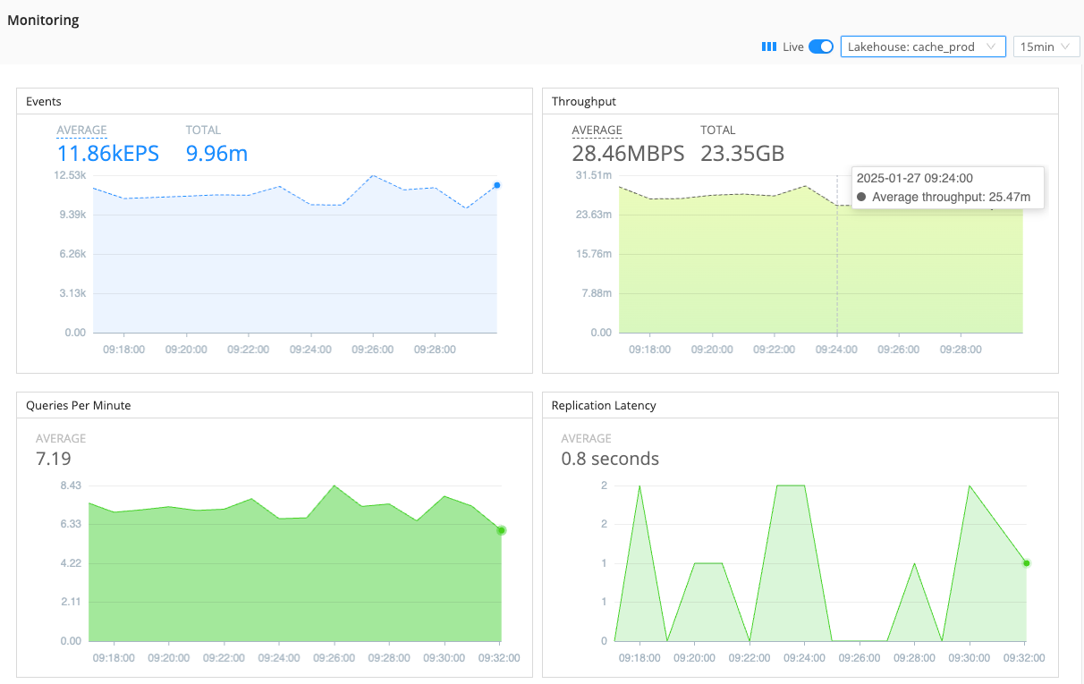Click the blue endpoint dot on Events chart

click(x=497, y=185)
